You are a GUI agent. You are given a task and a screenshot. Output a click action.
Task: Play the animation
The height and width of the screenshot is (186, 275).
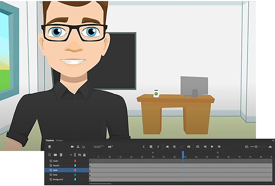212,147
